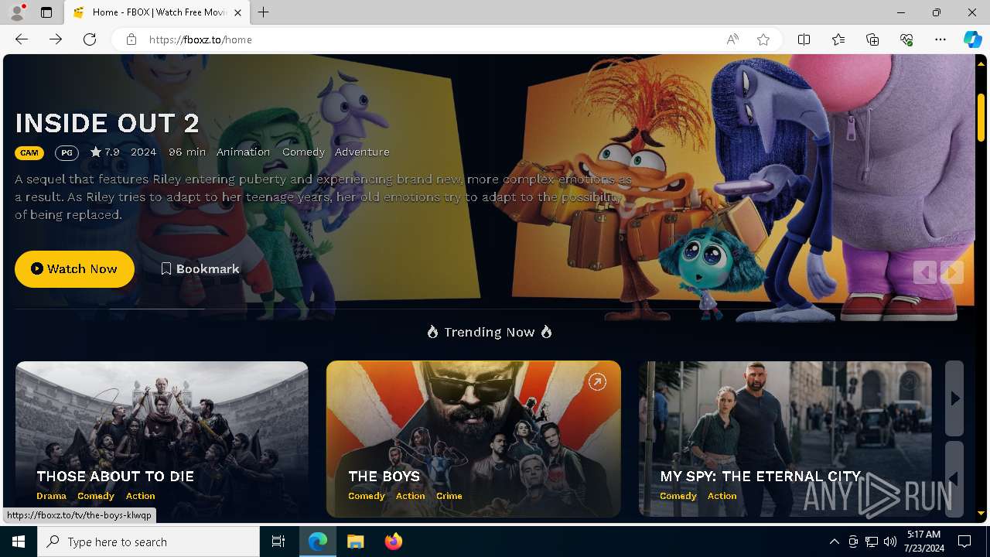The height and width of the screenshot is (557, 990).
Task: Open The Boys trending card
Action: tap(473, 439)
